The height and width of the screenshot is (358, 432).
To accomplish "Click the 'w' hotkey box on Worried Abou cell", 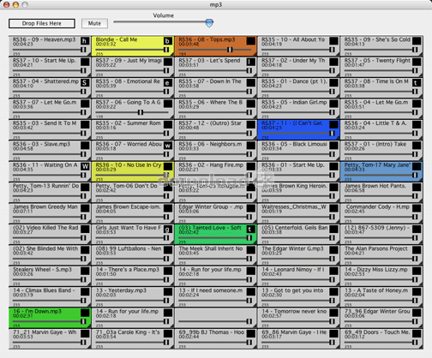I will click(168, 146).
